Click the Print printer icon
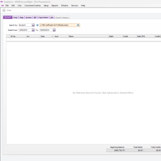 4,10
